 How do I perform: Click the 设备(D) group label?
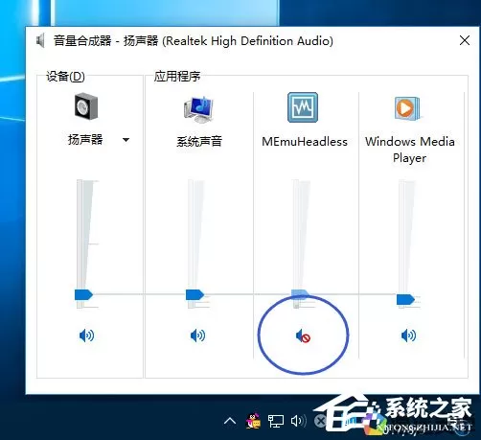pyautogui.click(x=65, y=77)
